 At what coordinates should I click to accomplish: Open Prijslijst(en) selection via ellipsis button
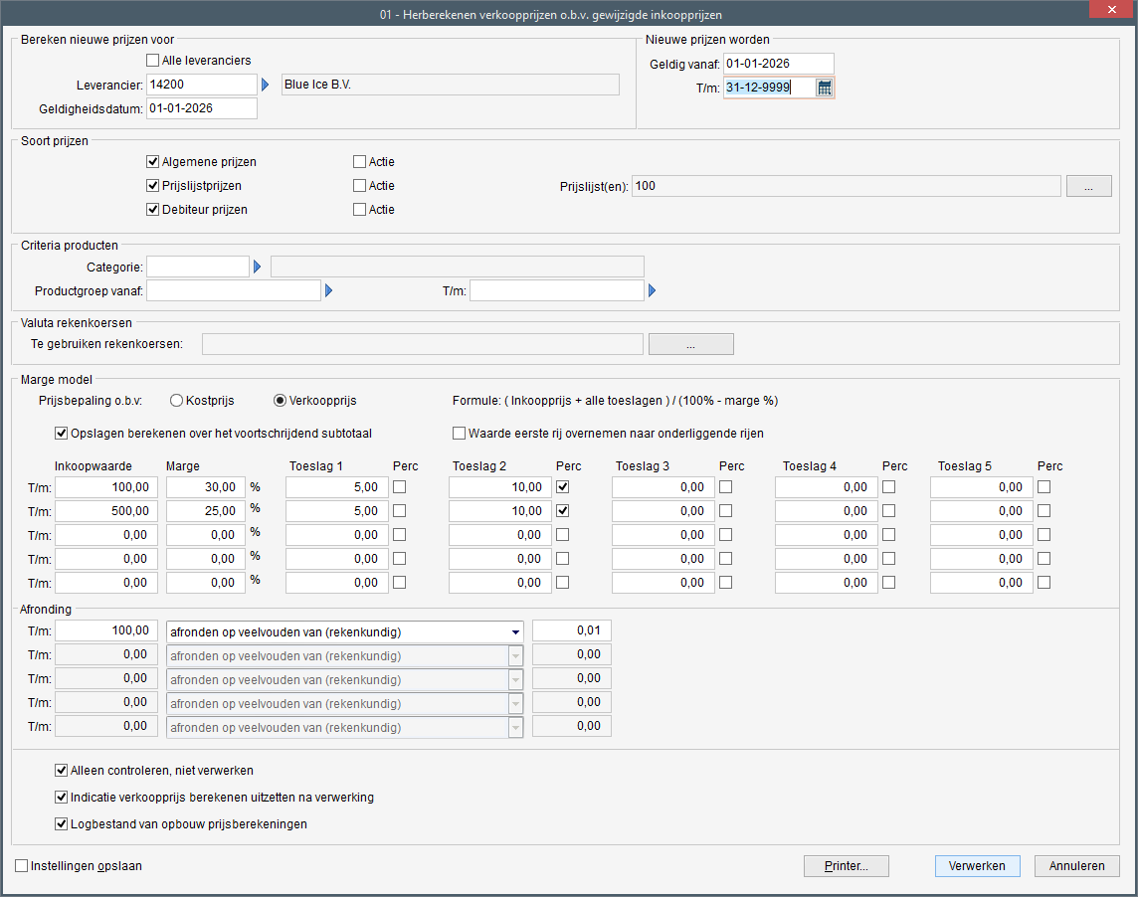pyautogui.click(x=1088, y=186)
